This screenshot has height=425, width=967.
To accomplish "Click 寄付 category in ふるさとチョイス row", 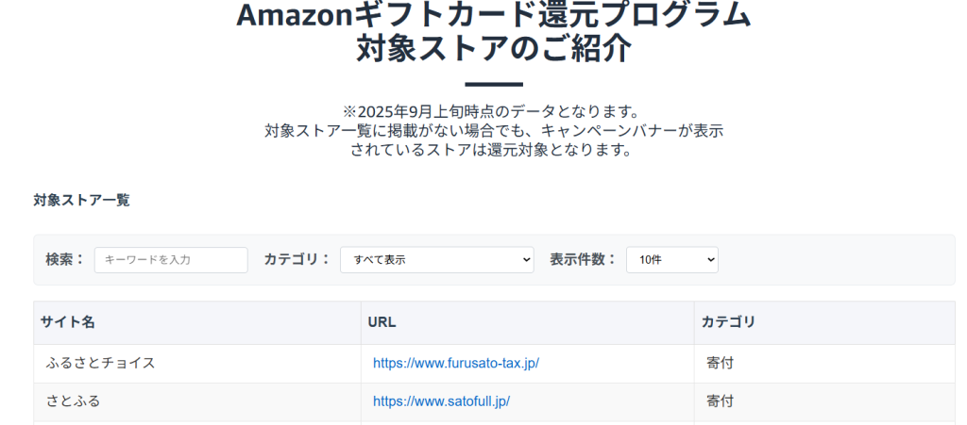I will [720, 363].
